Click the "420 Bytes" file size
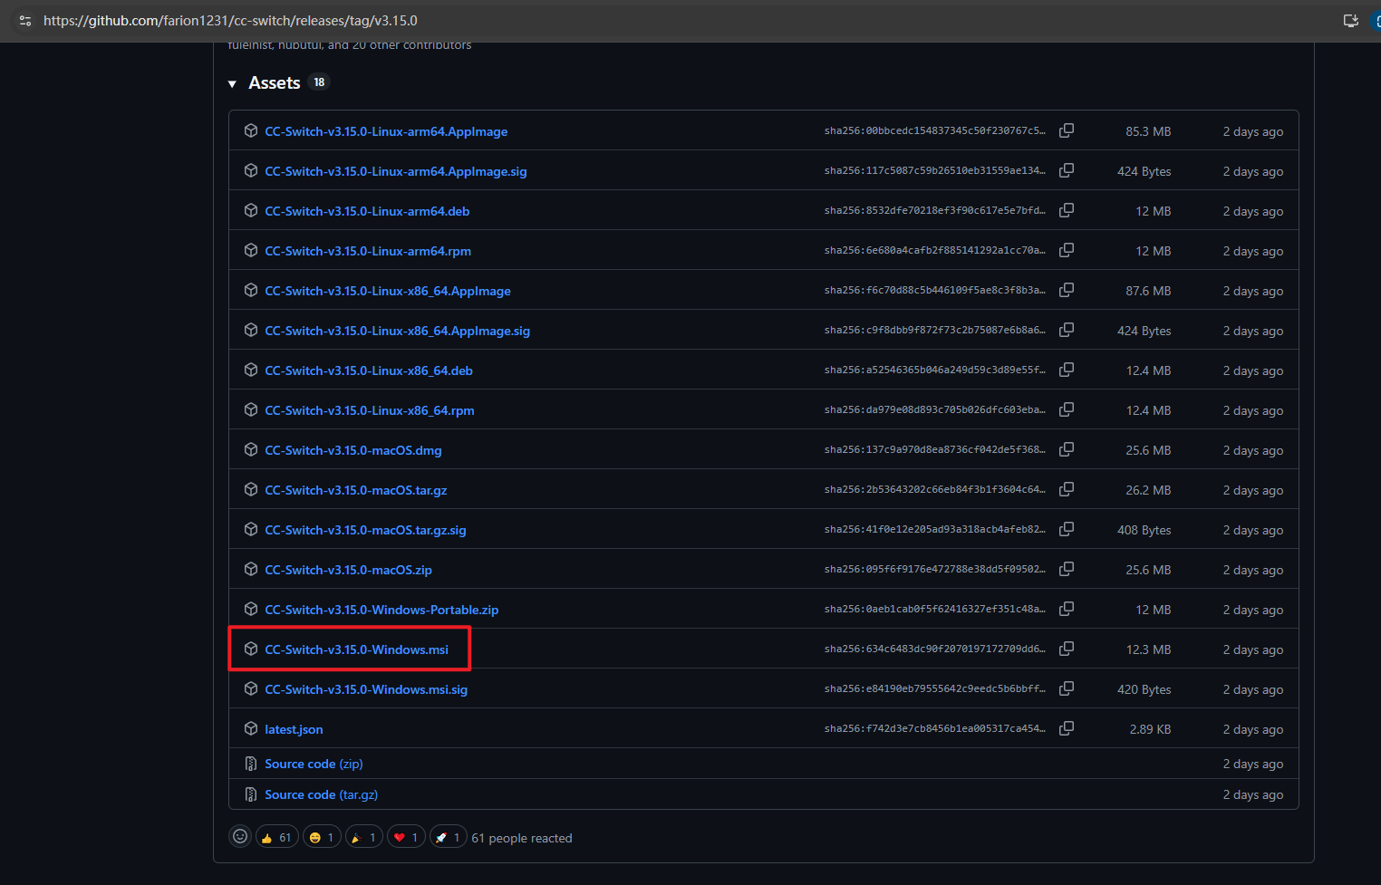The height and width of the screenshot is (885, 1381). [x=1144, y=689]
